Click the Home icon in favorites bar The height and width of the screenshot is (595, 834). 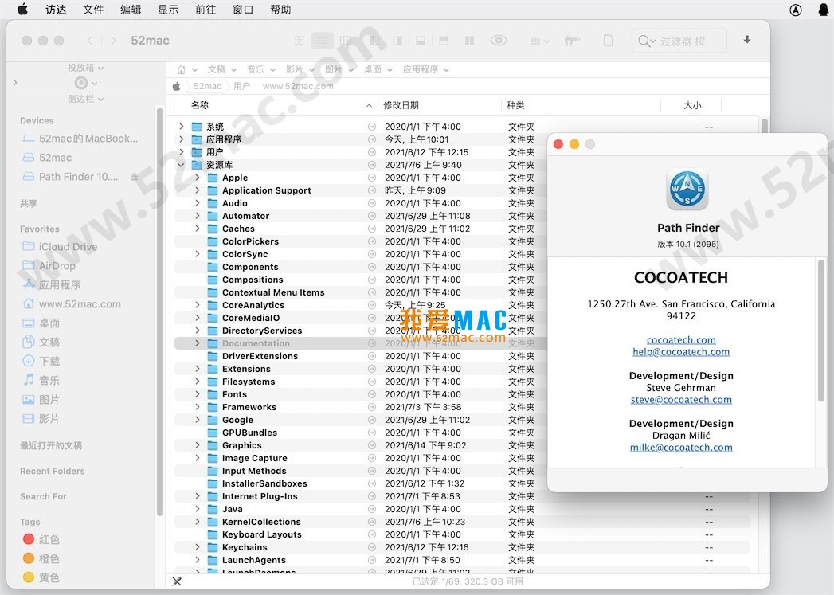[182, 69]
